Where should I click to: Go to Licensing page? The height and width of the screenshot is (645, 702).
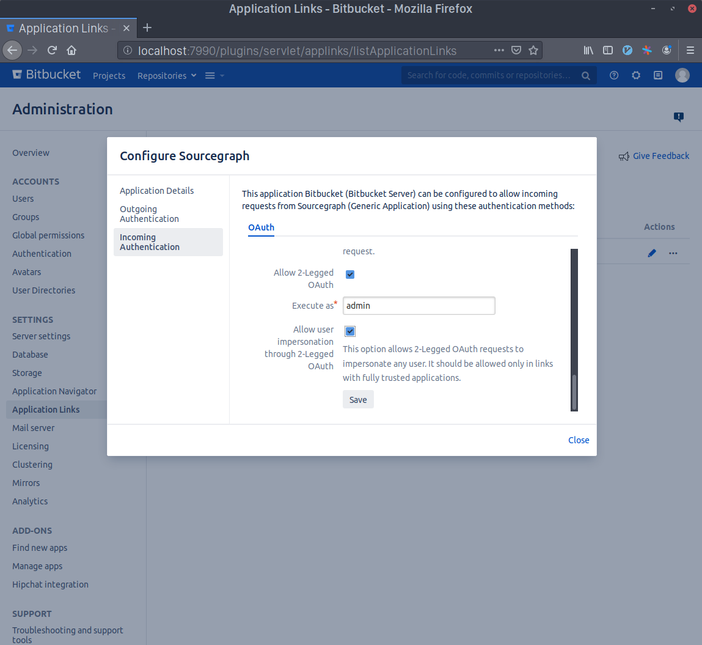click(x=31, y=446)
